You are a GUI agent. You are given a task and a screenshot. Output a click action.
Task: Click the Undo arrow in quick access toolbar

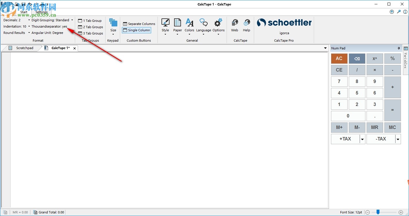point(30,4)
